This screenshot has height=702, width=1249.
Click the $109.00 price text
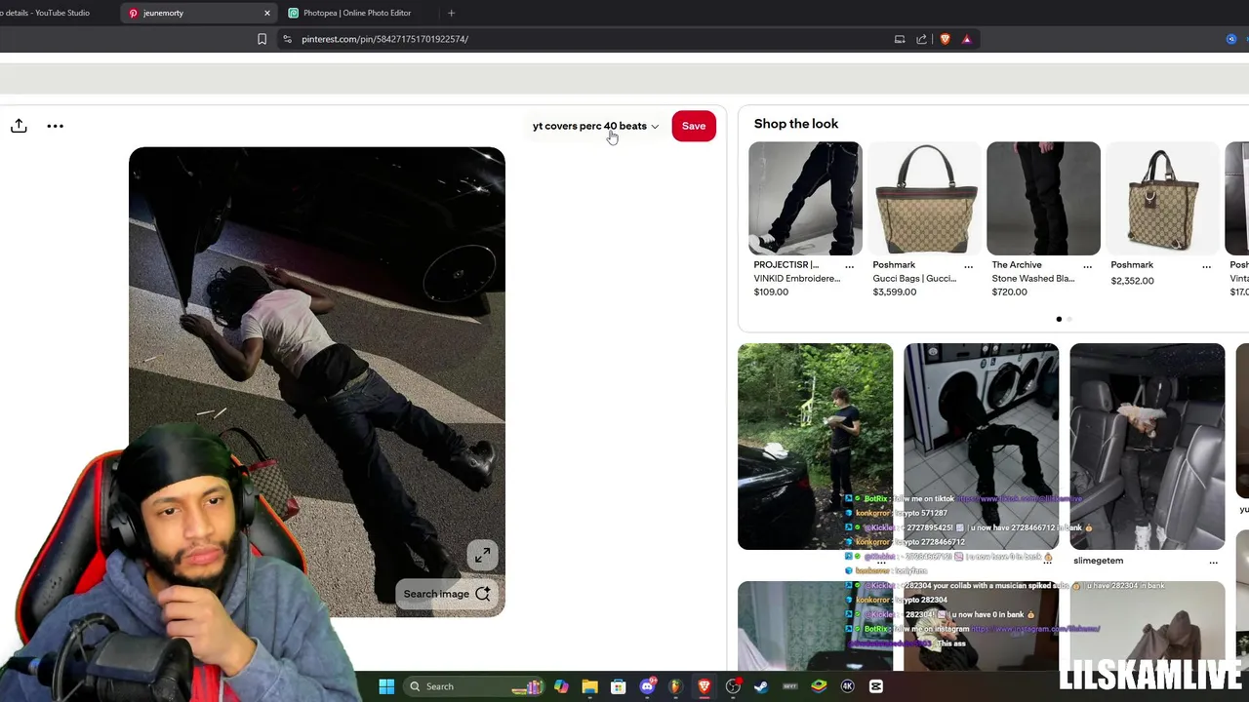(x=771, y=292)
